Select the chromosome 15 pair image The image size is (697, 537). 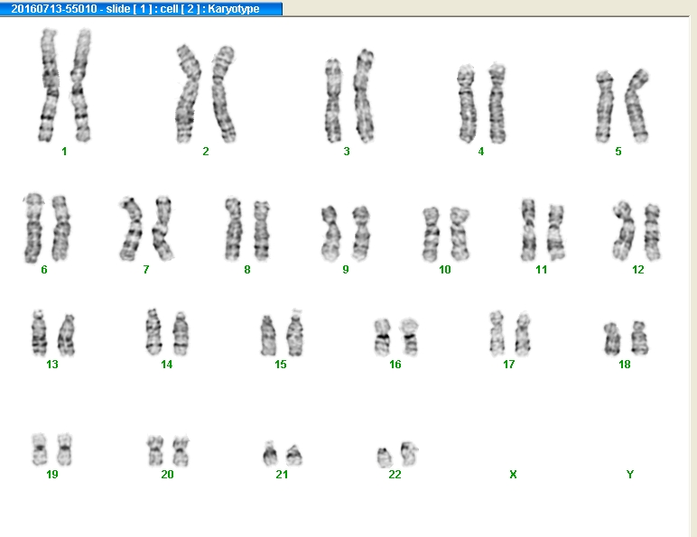(x=283, y=332)
